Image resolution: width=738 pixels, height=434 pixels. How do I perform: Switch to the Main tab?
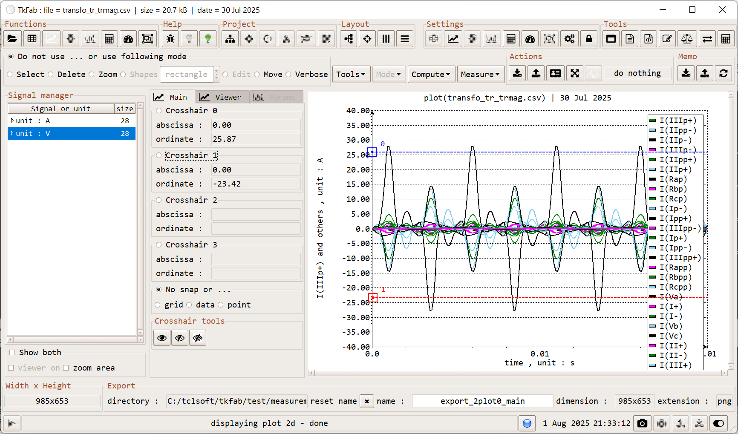click(x=171, y=97)
